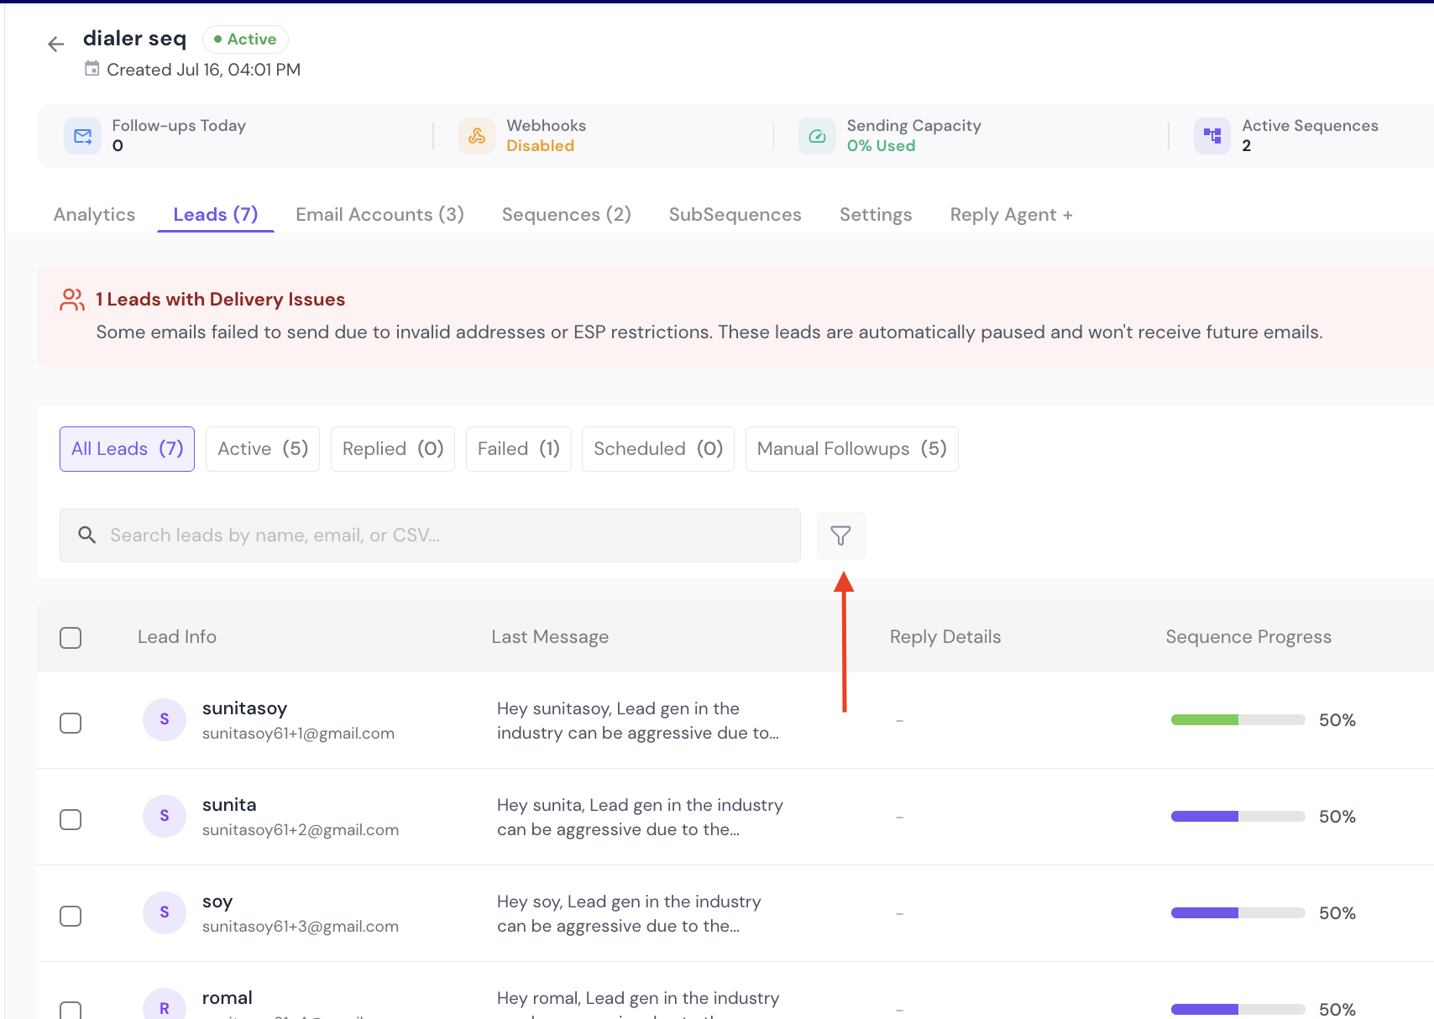The height and width of the screenshot is (1019, 1434).
Task: Go to the SubSequences tab
Action: coord(735,215)
